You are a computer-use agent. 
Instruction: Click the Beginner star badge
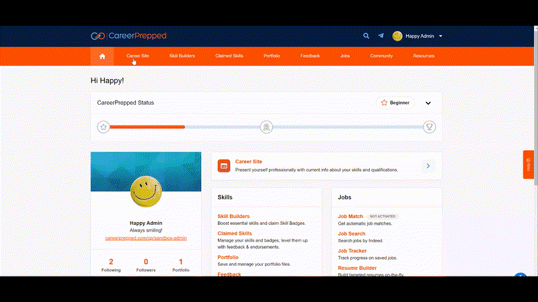pyautogui.click(x=395, y=103)
